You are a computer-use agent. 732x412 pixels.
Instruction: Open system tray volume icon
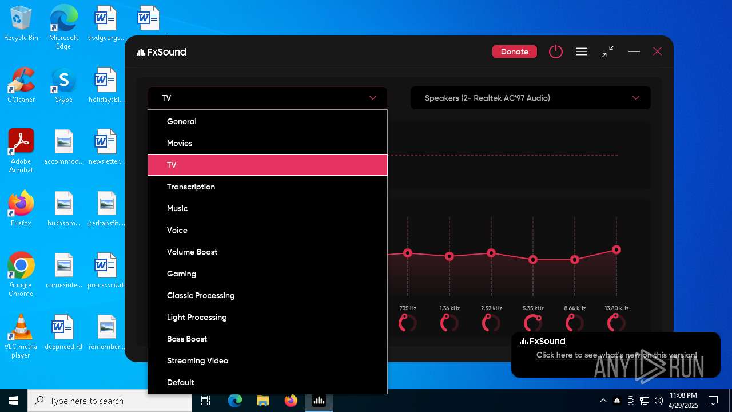[658, 401]
